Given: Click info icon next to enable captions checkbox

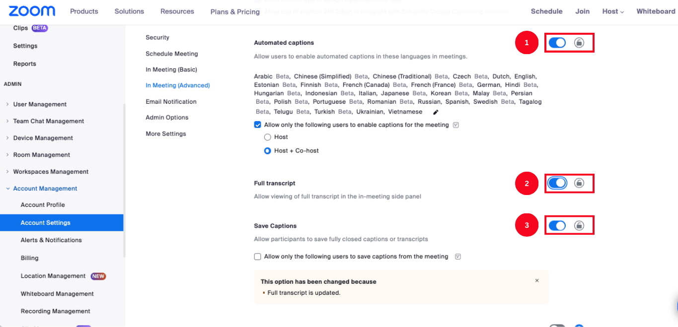Looking at the screenshot, I should 456,125.
